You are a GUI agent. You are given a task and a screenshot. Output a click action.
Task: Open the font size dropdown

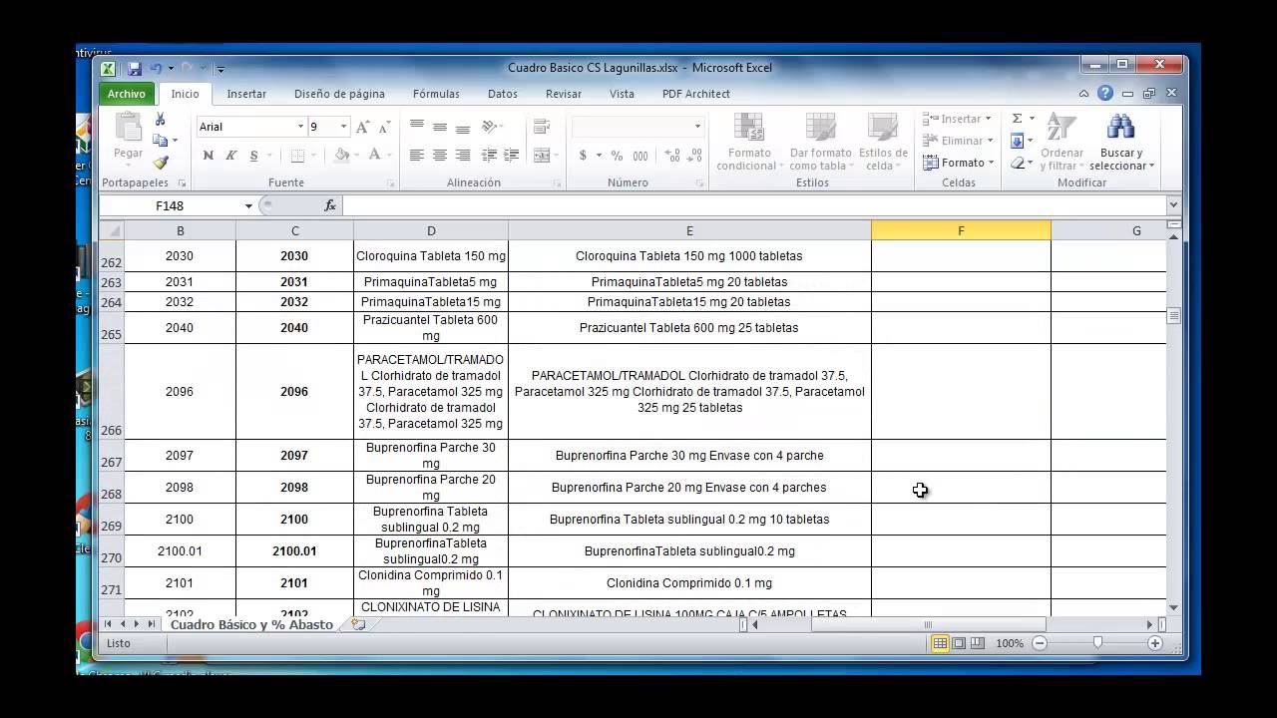344,127
